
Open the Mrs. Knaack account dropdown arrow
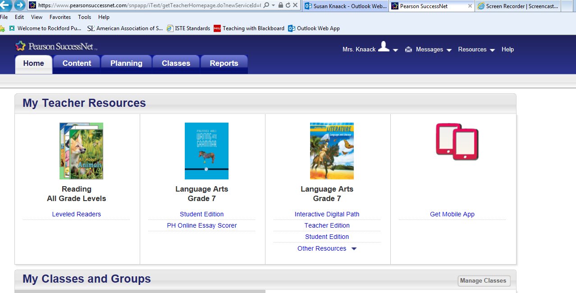coord(395,50)
